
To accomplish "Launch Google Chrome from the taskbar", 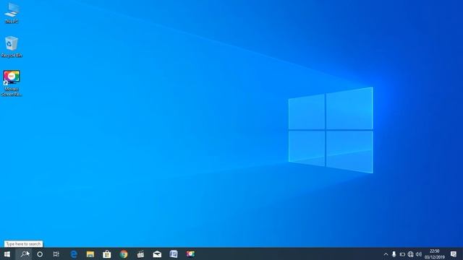I will [124, 254].
